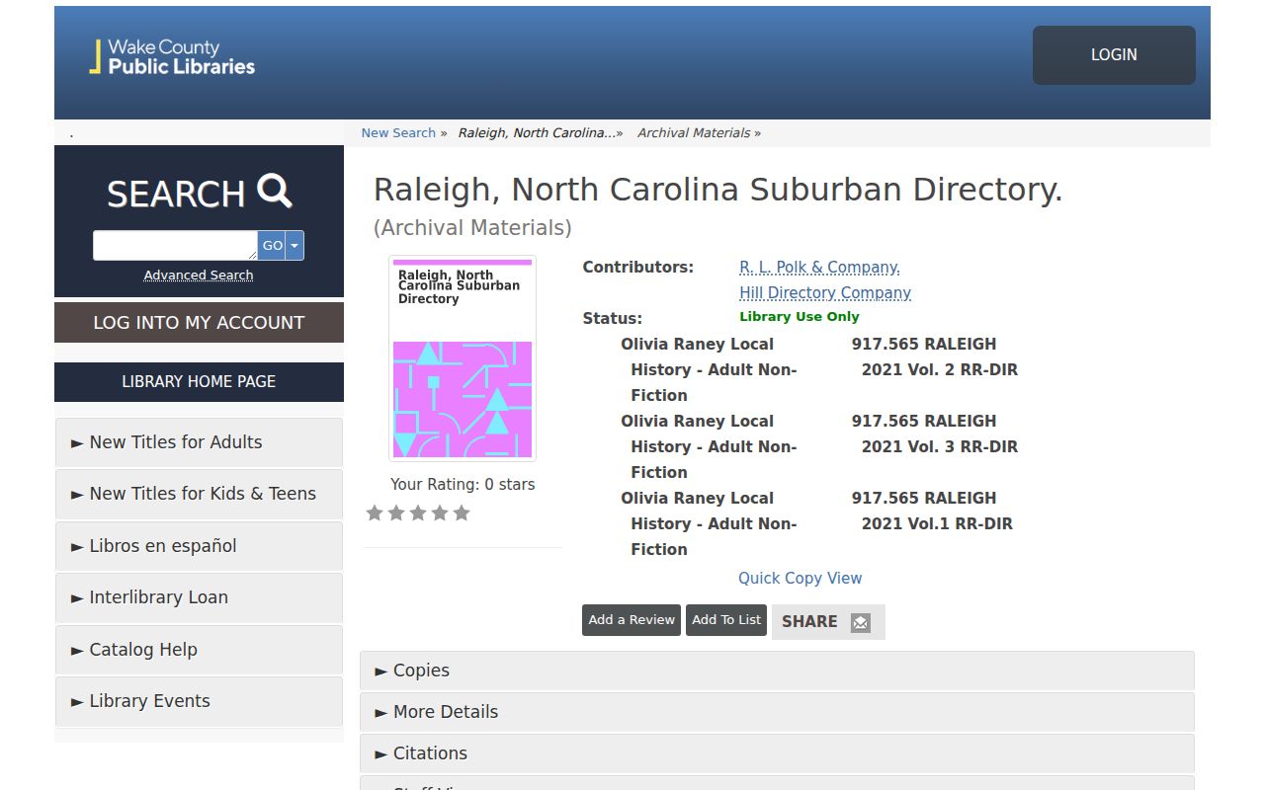Rate the title four stars
The height and width of the screenshot is (790, 1265).
point(440,513)
